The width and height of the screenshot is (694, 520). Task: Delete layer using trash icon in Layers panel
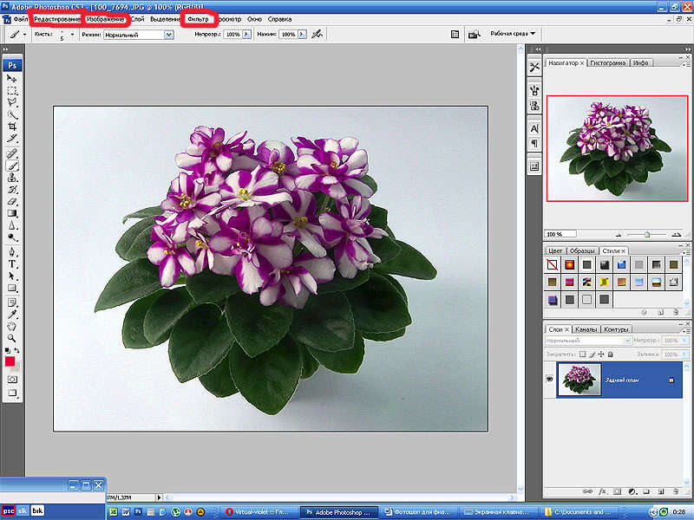coord(676,491)
